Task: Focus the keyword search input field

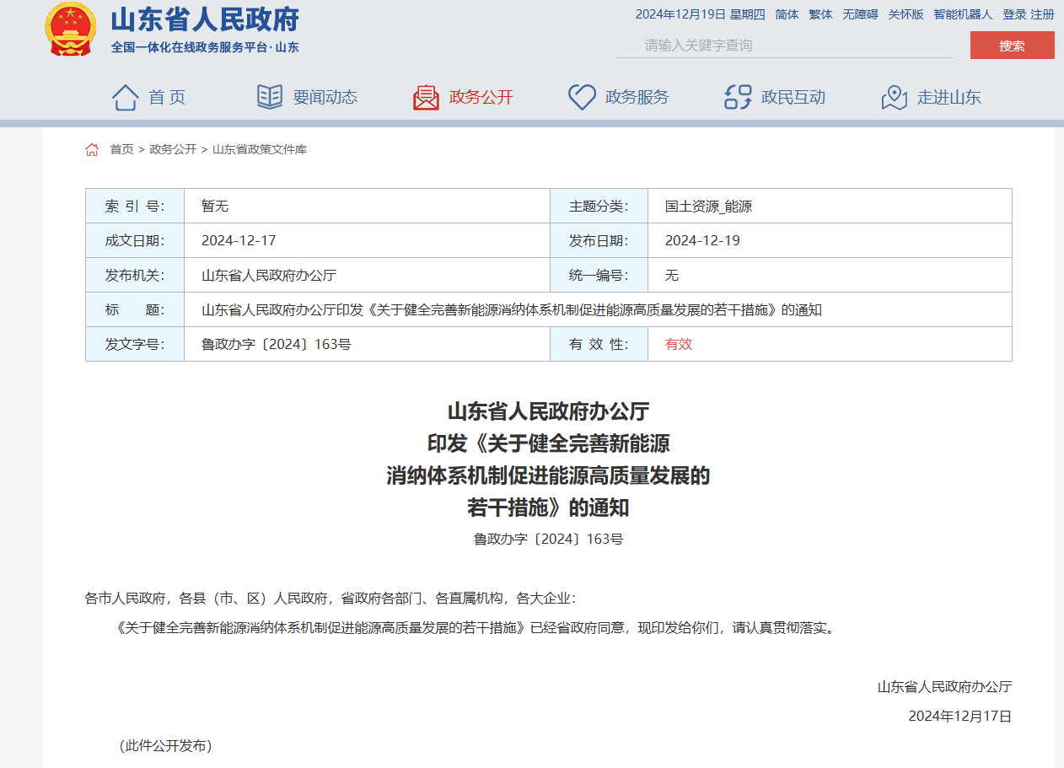Action: 784,46
